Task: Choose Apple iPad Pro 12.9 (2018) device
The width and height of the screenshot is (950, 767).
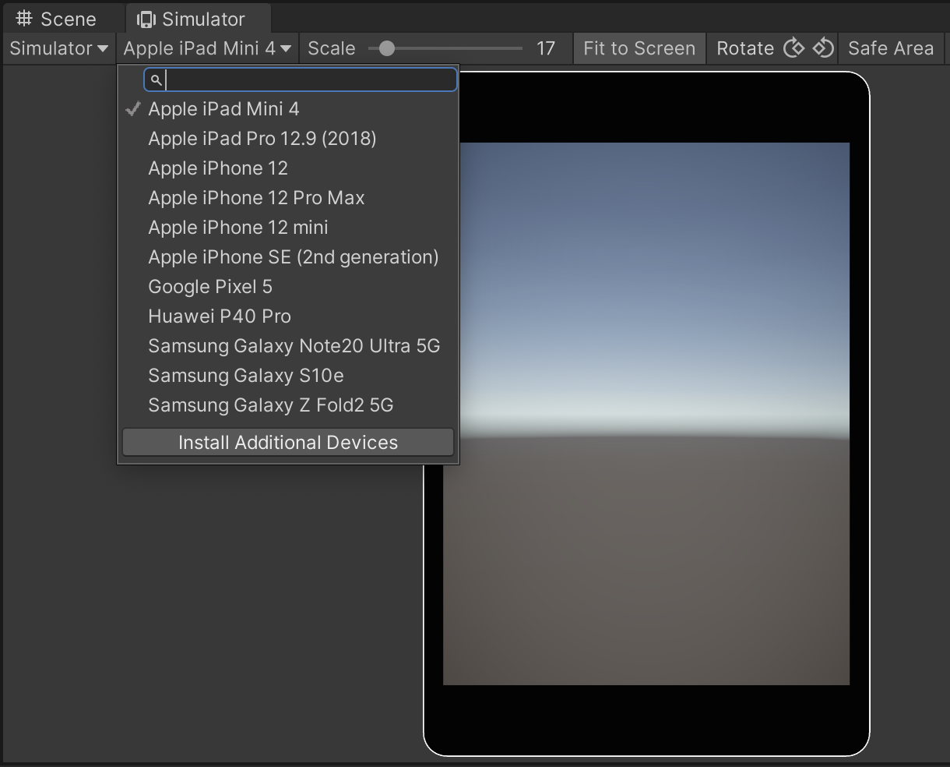Action: point(288,139)
